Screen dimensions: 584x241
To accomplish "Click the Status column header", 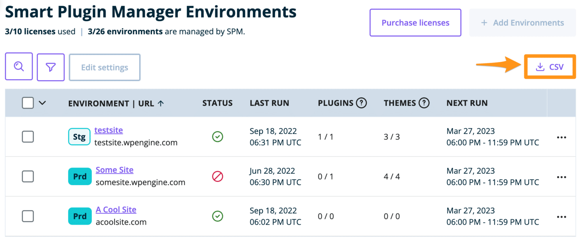I will pos(217,103).
